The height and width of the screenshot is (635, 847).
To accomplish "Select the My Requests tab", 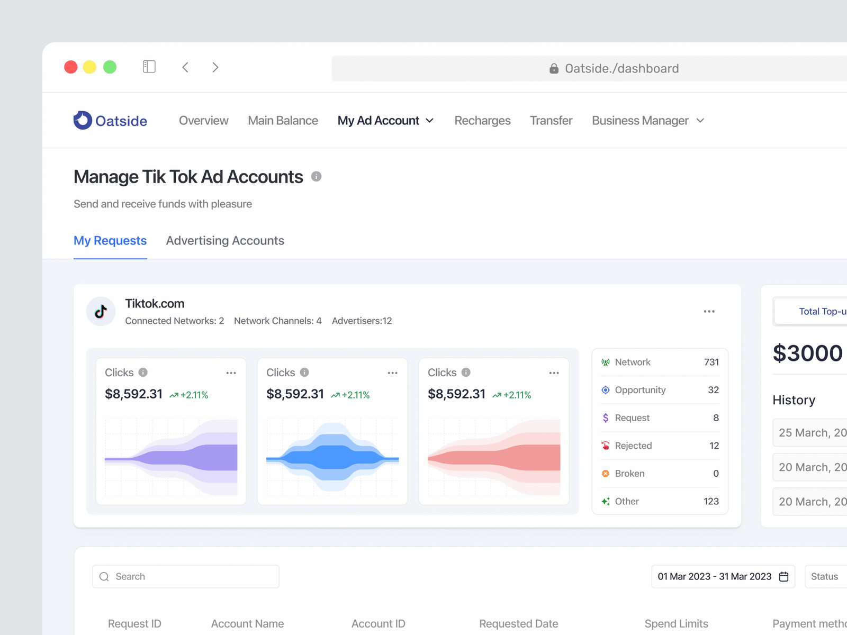I will tap(110, 241).
